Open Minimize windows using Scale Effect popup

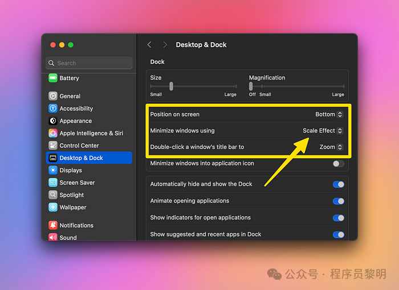coord(323,131)
